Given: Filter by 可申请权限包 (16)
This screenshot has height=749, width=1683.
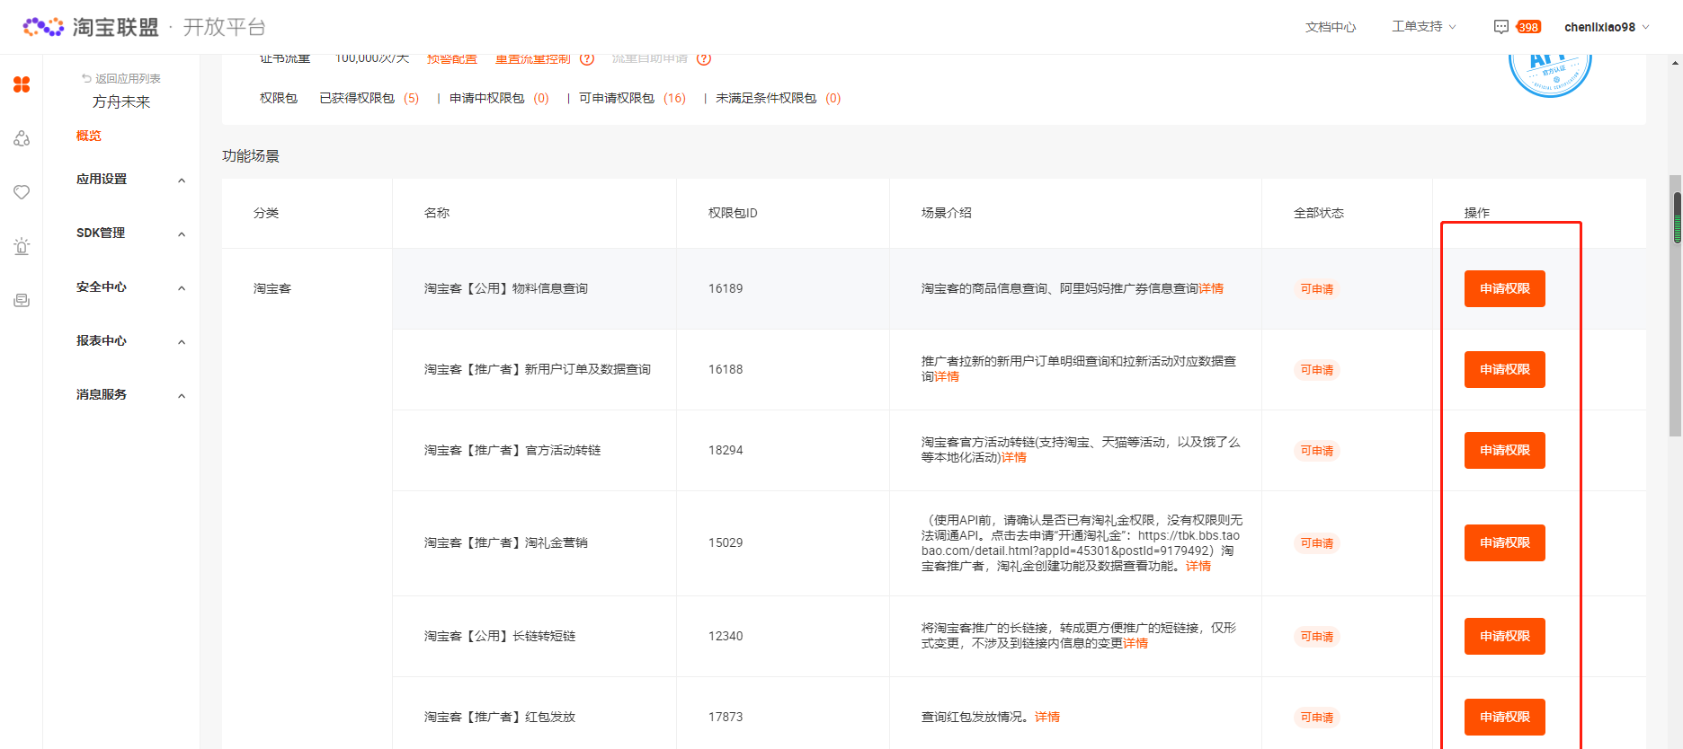Looking at the screenshot, I should point(632,98).
